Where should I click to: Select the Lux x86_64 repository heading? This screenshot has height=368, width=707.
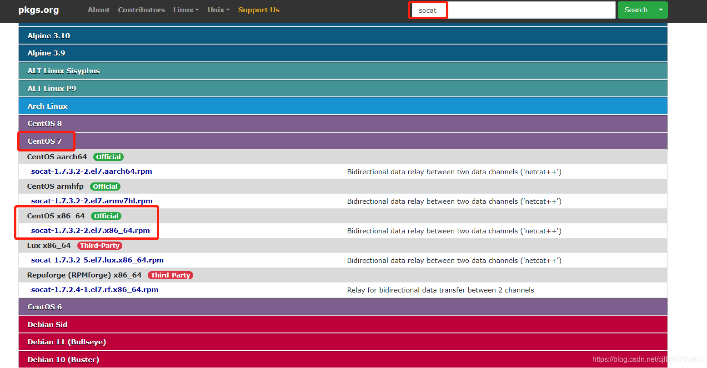49,246
